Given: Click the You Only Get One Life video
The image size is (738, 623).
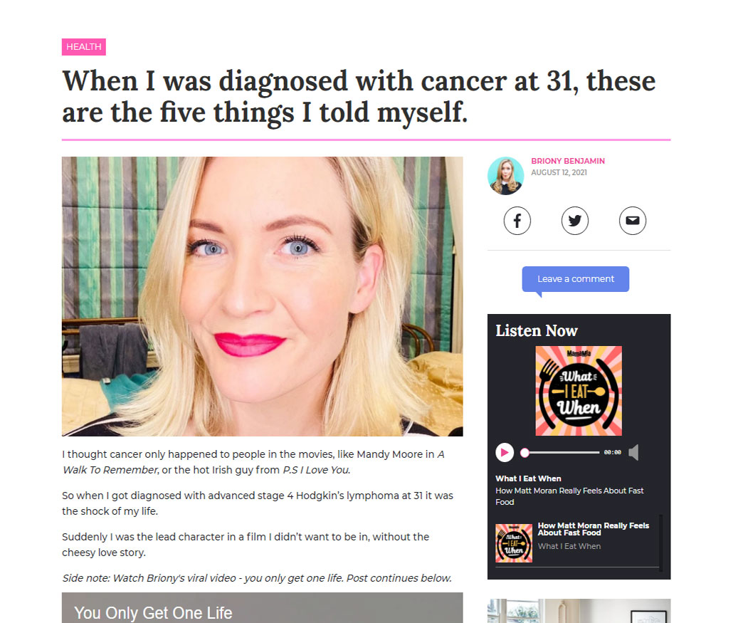Looking at the screenshot, I should (x=262, y=608).
